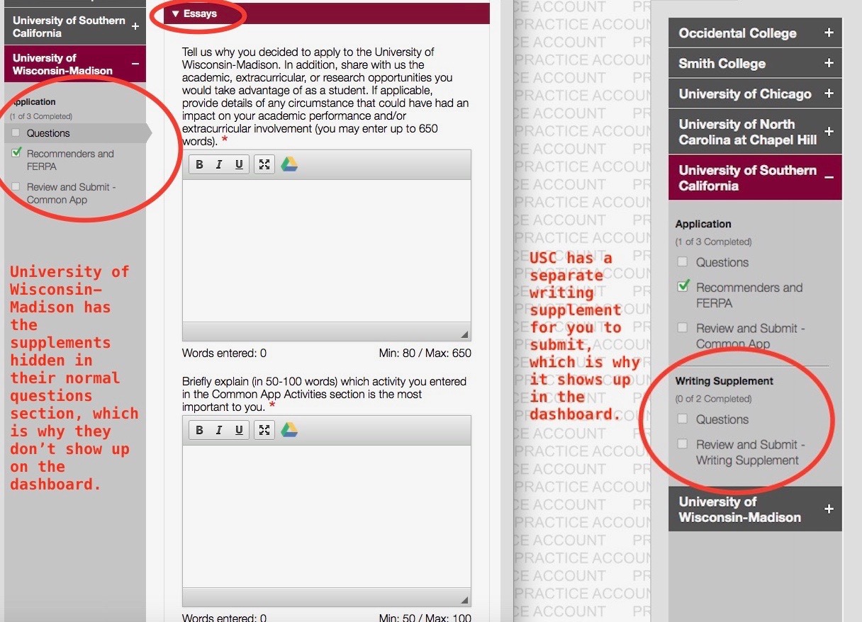
Task: Expand the Smith College section
Action: [x=755, y=64]
